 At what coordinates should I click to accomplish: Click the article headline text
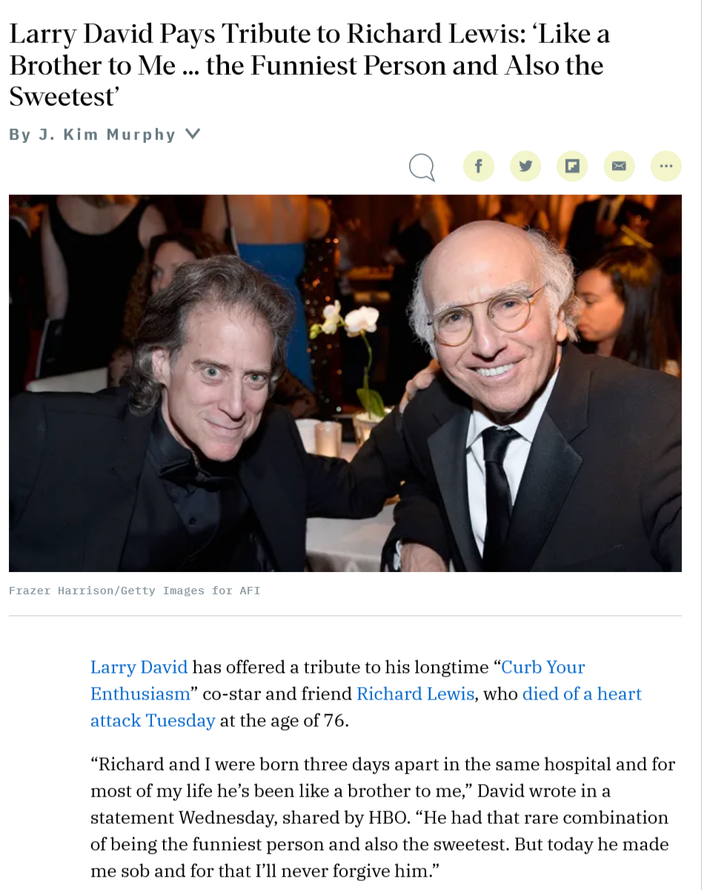coord(310,65)
